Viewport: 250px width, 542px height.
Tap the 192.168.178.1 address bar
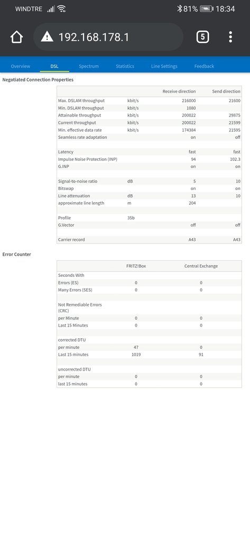[108, 37]
